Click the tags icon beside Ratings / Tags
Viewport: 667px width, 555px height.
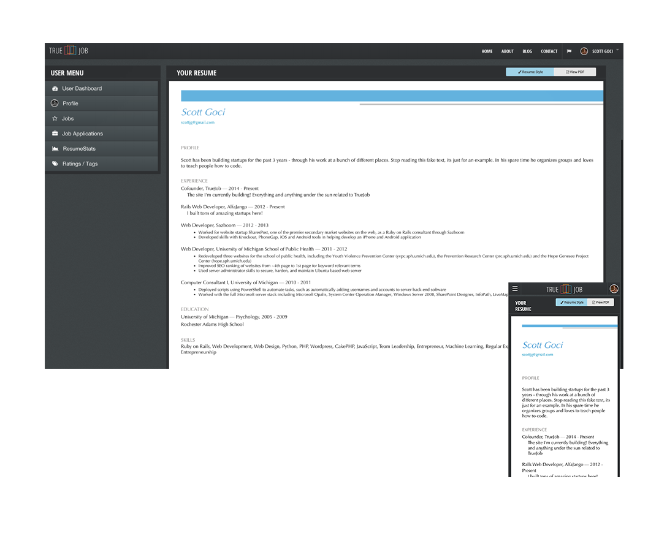(x=55, y=164)
